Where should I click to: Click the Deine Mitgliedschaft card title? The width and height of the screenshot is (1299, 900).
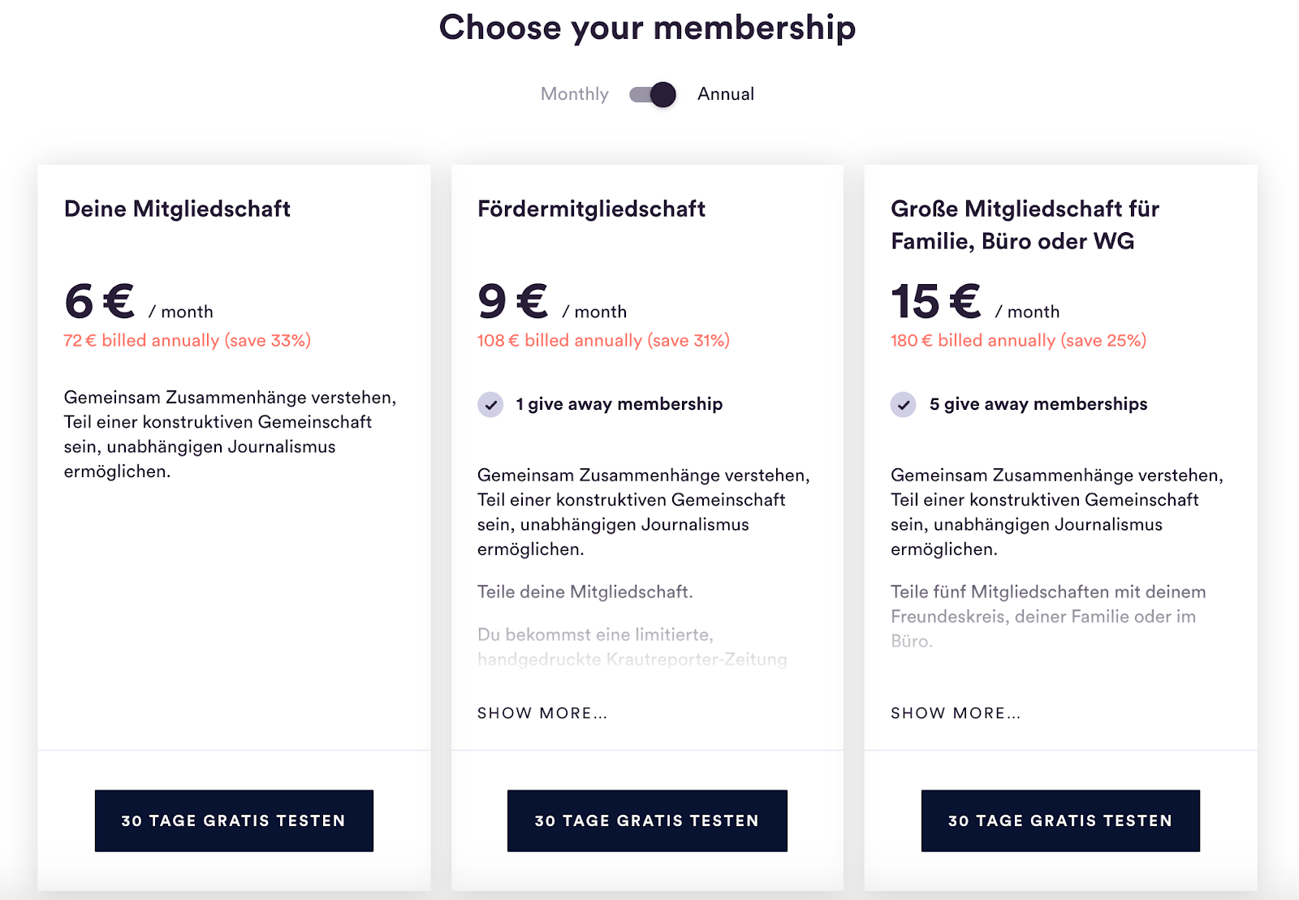click(177, 209)
